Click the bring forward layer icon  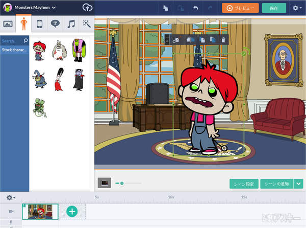point(202,40)
